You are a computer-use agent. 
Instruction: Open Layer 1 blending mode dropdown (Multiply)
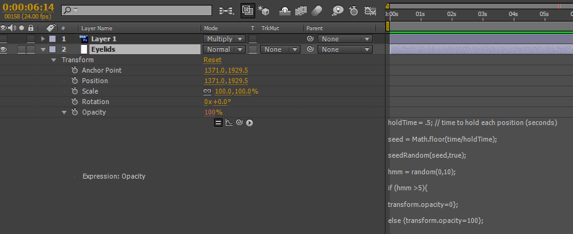pyautogui.click(x=224, y=39)
